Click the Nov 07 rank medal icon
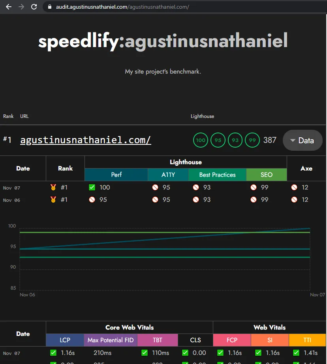This screenshot has height=364, width=327. coord(53,187)
